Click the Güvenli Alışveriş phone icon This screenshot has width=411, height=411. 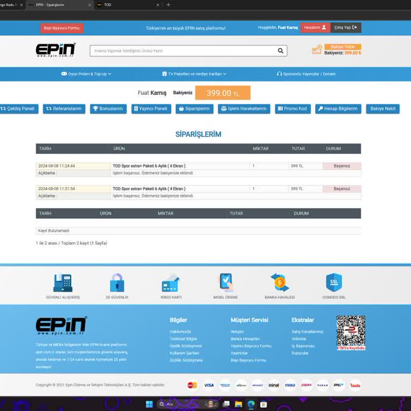[63, 283]
